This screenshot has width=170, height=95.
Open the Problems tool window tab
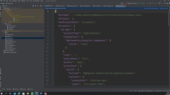[x=16, y=89]
